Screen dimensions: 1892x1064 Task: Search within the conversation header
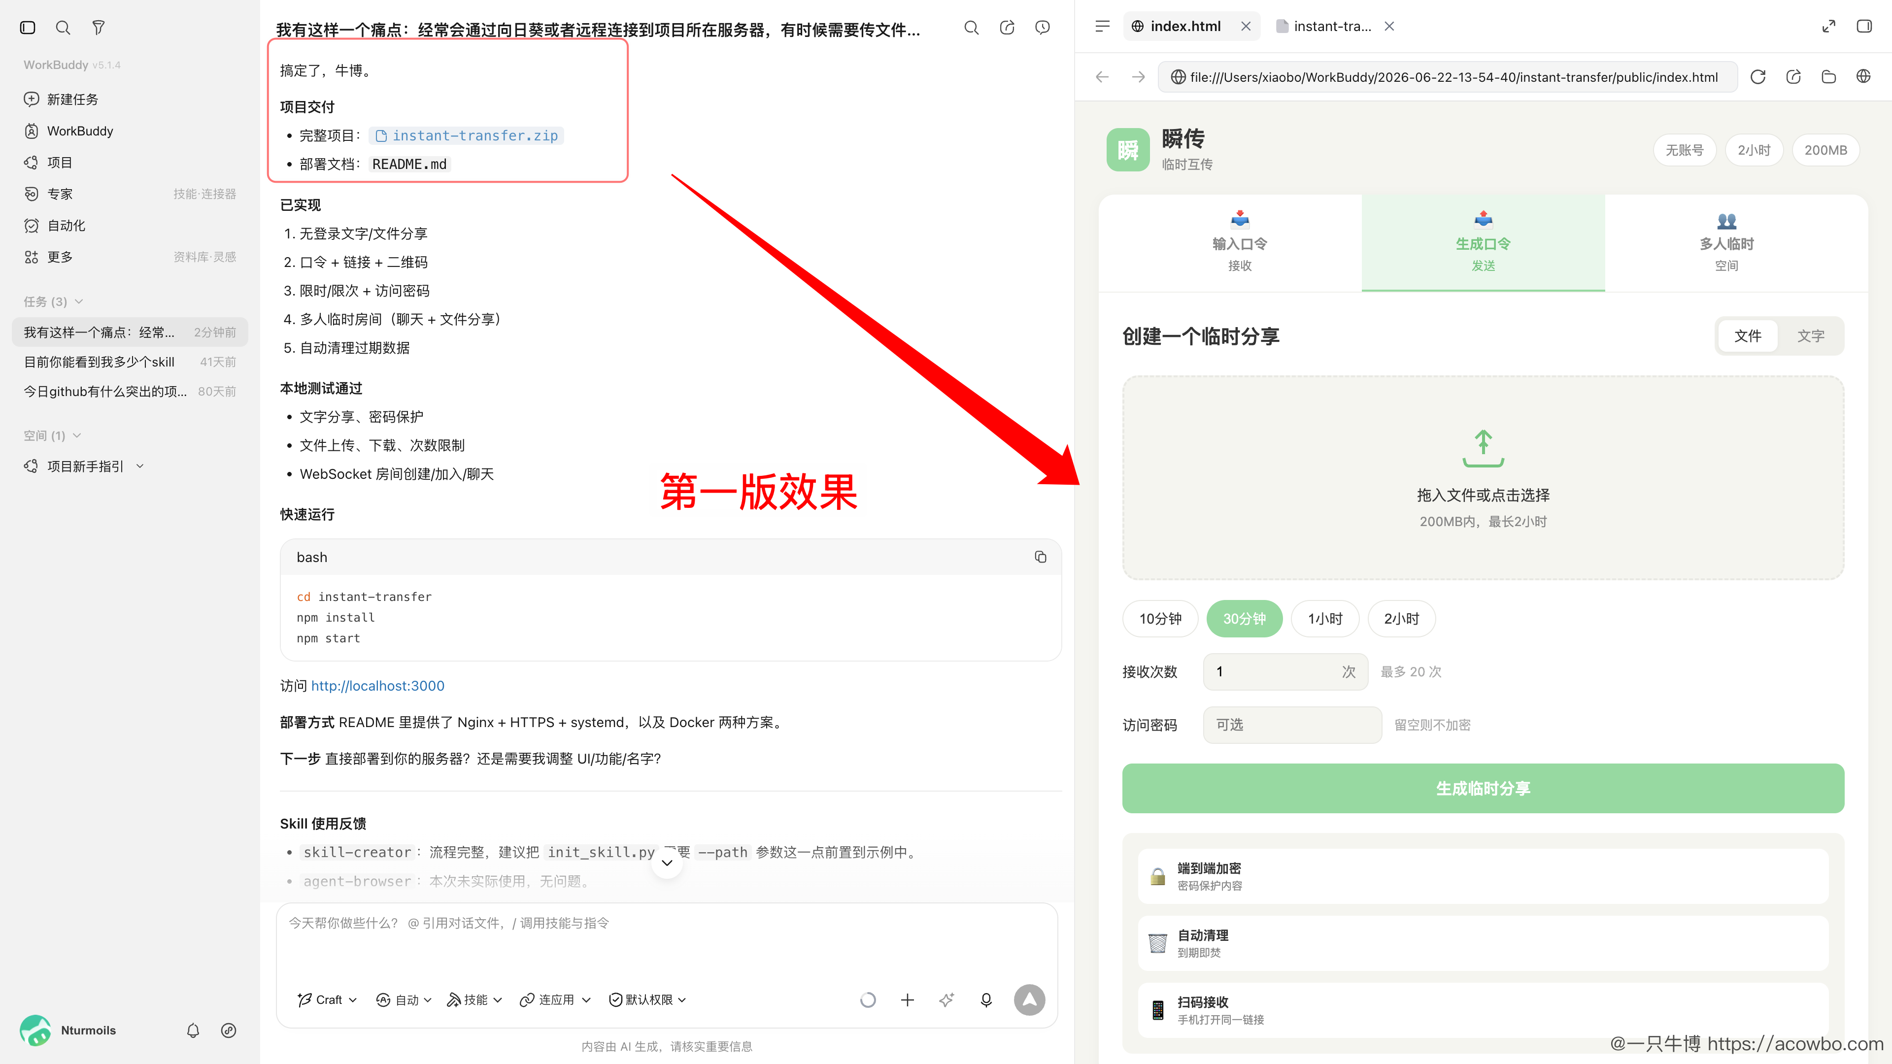pos(972,27)
